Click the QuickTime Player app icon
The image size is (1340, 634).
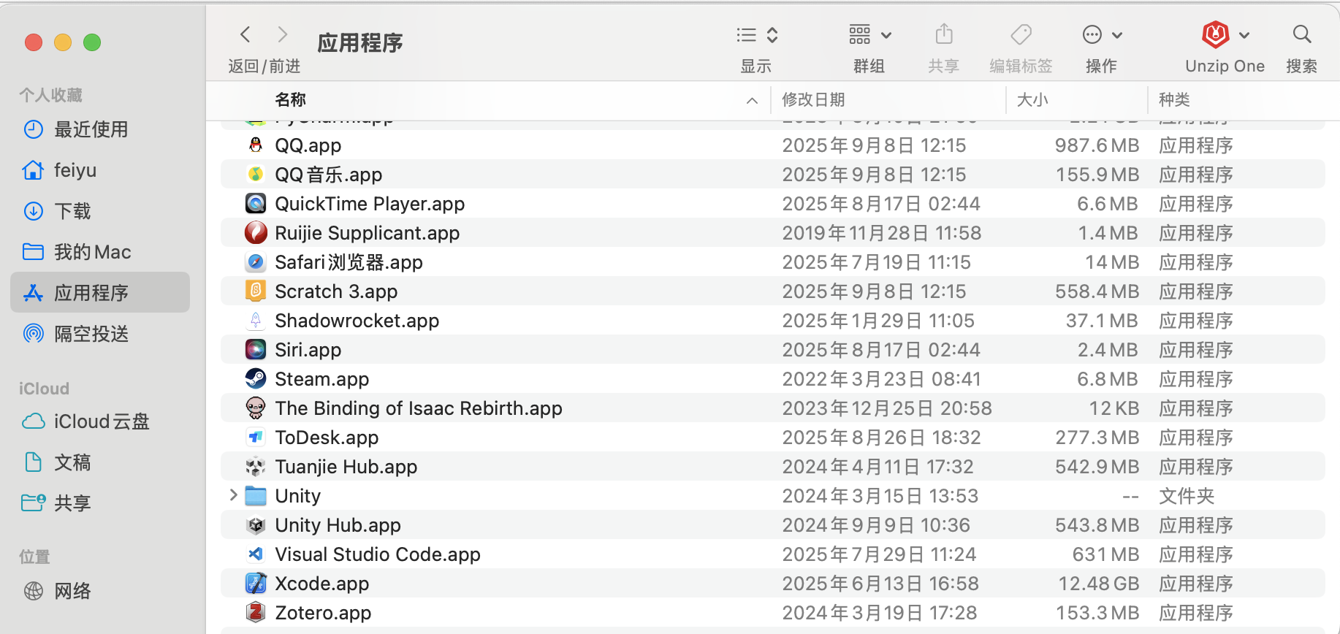(x=255, y=203)
